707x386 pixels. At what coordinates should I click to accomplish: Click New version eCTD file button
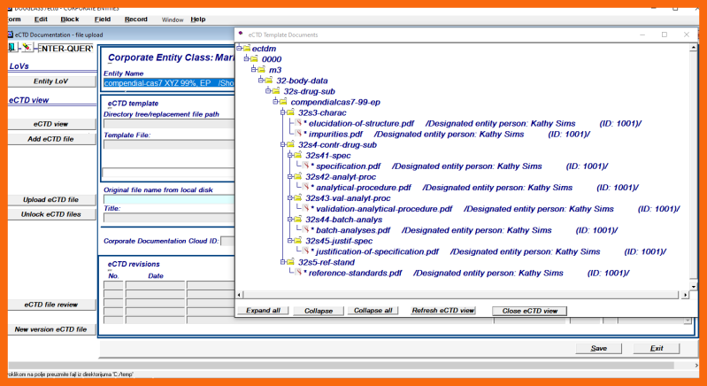coord(51,329)
